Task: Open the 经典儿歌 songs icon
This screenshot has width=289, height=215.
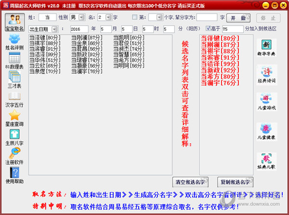Action: pyautogui.click(x=266, y=161)
